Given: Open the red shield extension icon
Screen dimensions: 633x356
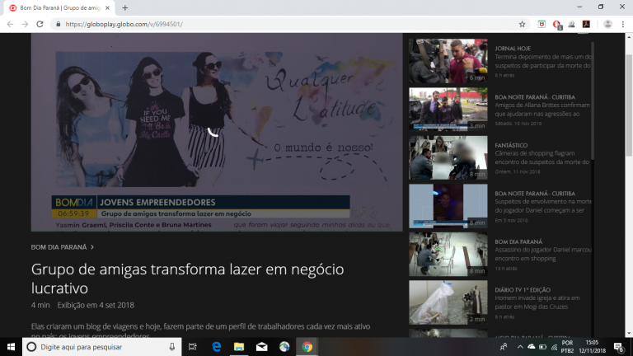Looking at the screenshot, I should pyautogui.click(x=542, y=24).
